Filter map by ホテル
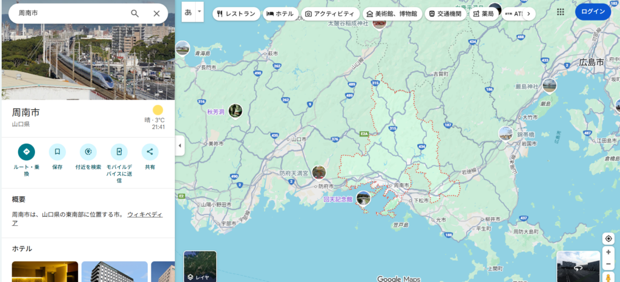 [280, 13]
